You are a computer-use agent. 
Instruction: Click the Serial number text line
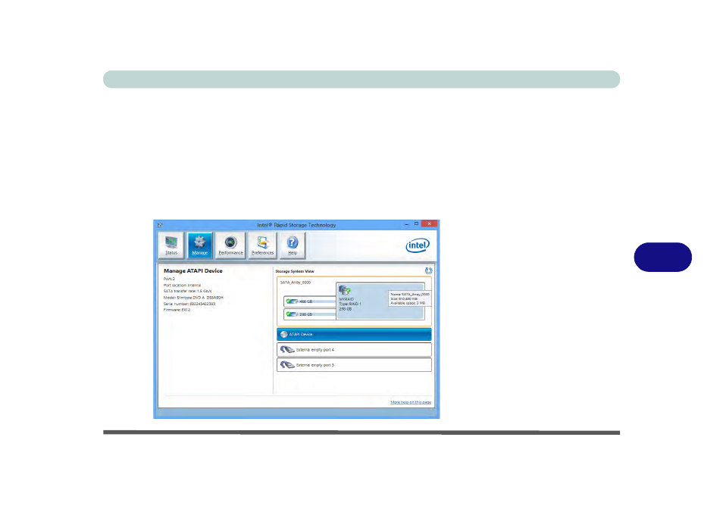[x=189, y=304]
